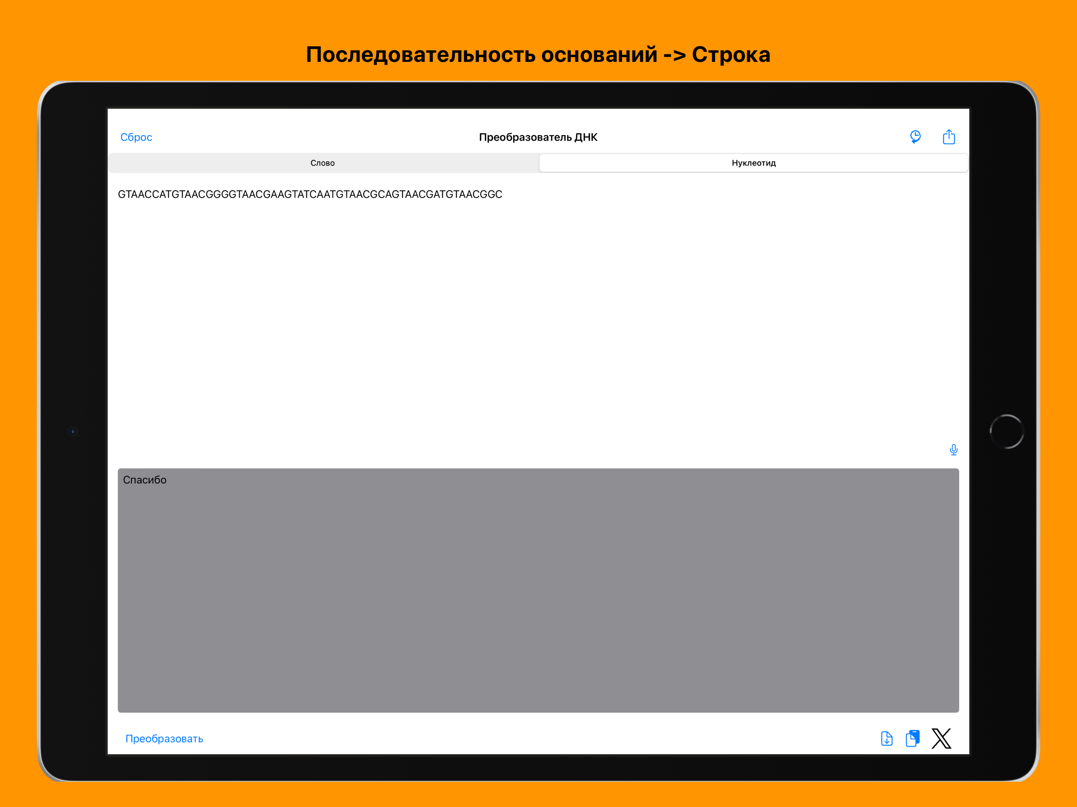1077x807 pixels.
Task: Click the Преобразовать button
Action: tap(164, 738)
